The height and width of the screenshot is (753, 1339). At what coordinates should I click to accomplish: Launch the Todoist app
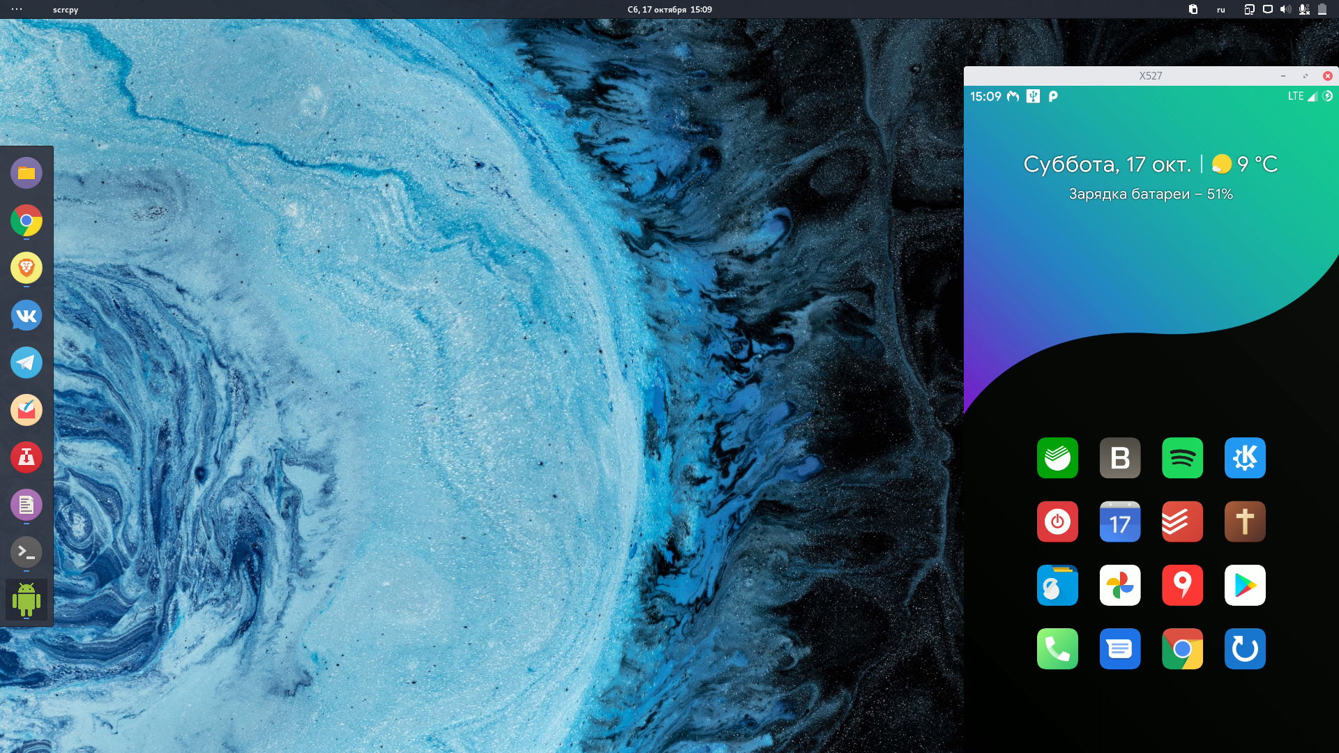[1183, 522]
